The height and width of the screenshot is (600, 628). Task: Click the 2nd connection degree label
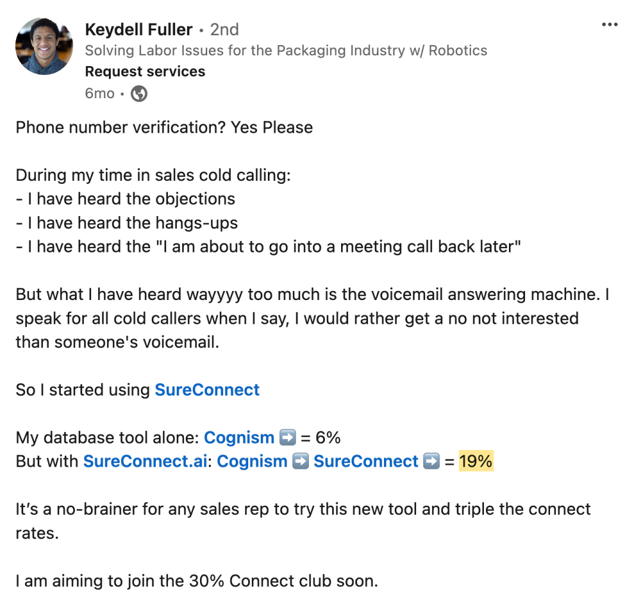pos(224,29)
